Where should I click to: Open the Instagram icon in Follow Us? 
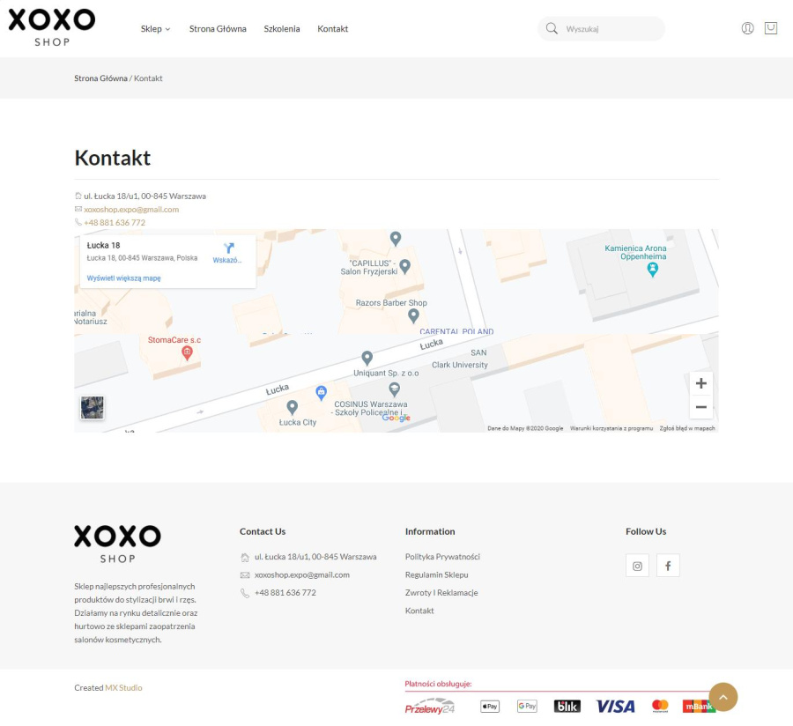point(637,565)
